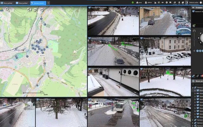Go to PTZ preset 1
The image size is (203, 127).
click(197, 51)
